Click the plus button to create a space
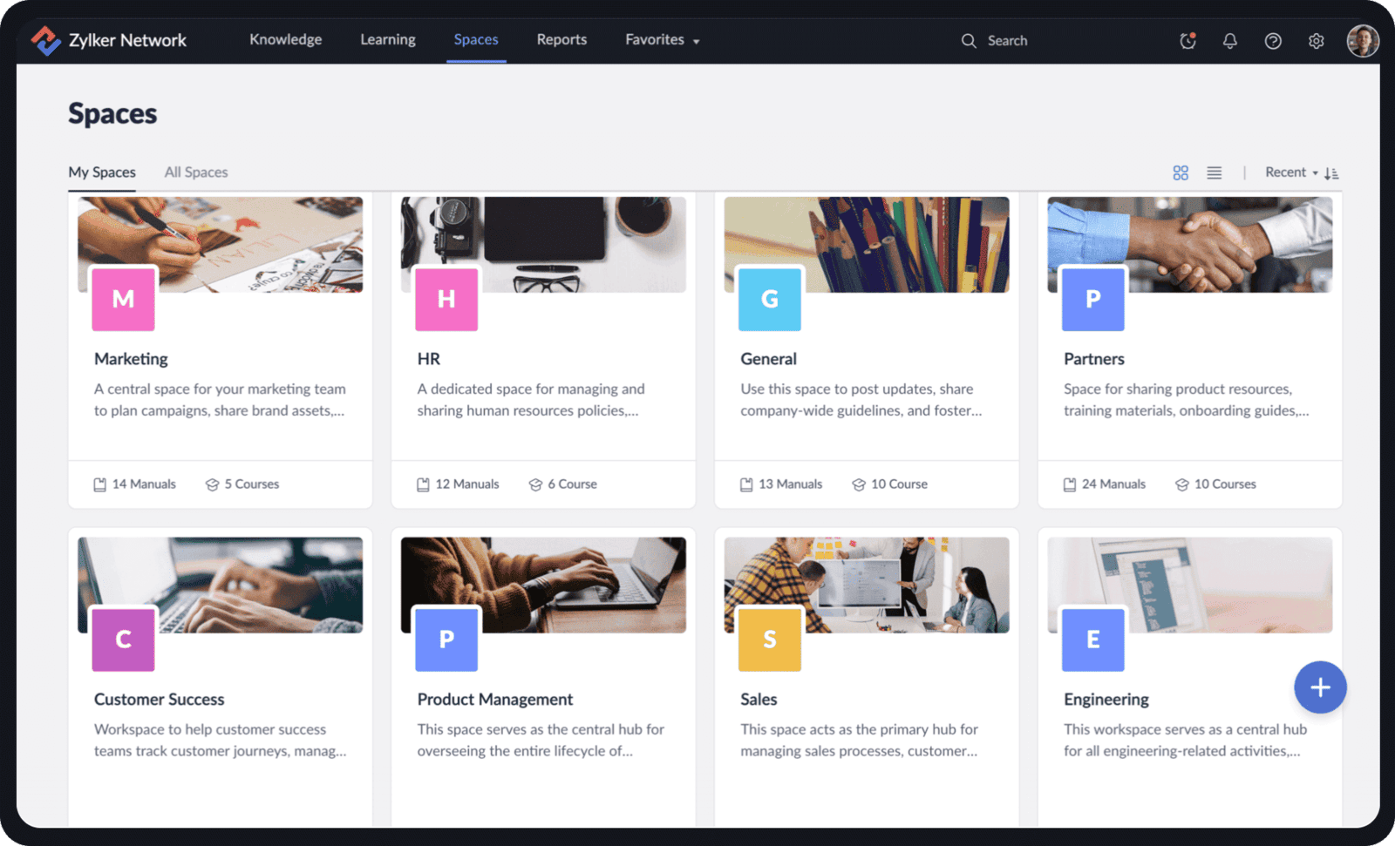Viewport: 1395px width, 846px height. tap(1320, 687)
